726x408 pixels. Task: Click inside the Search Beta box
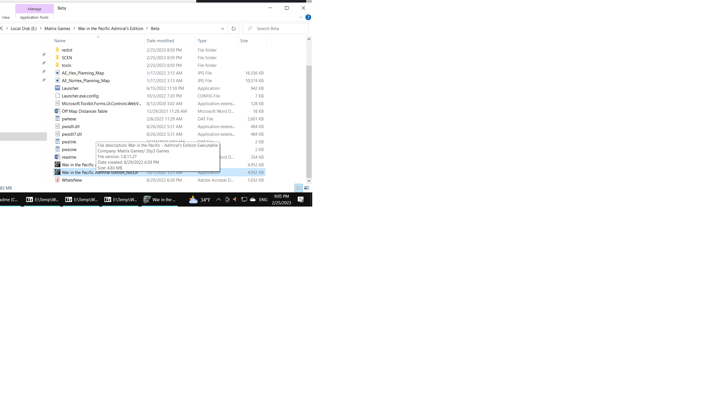click(275, 28)
